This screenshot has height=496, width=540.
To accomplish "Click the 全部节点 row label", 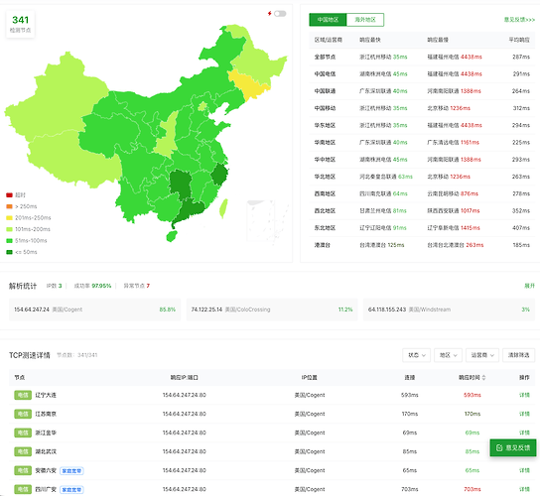I will coord(325,57).
